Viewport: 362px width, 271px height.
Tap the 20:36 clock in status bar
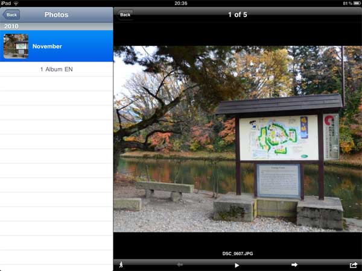point(180,3)
